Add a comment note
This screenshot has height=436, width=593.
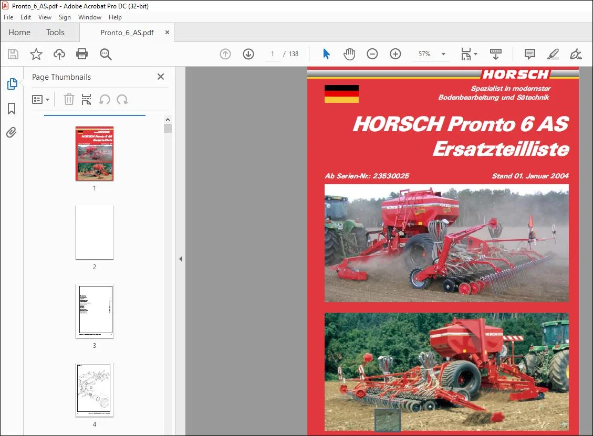pos(530,54)
